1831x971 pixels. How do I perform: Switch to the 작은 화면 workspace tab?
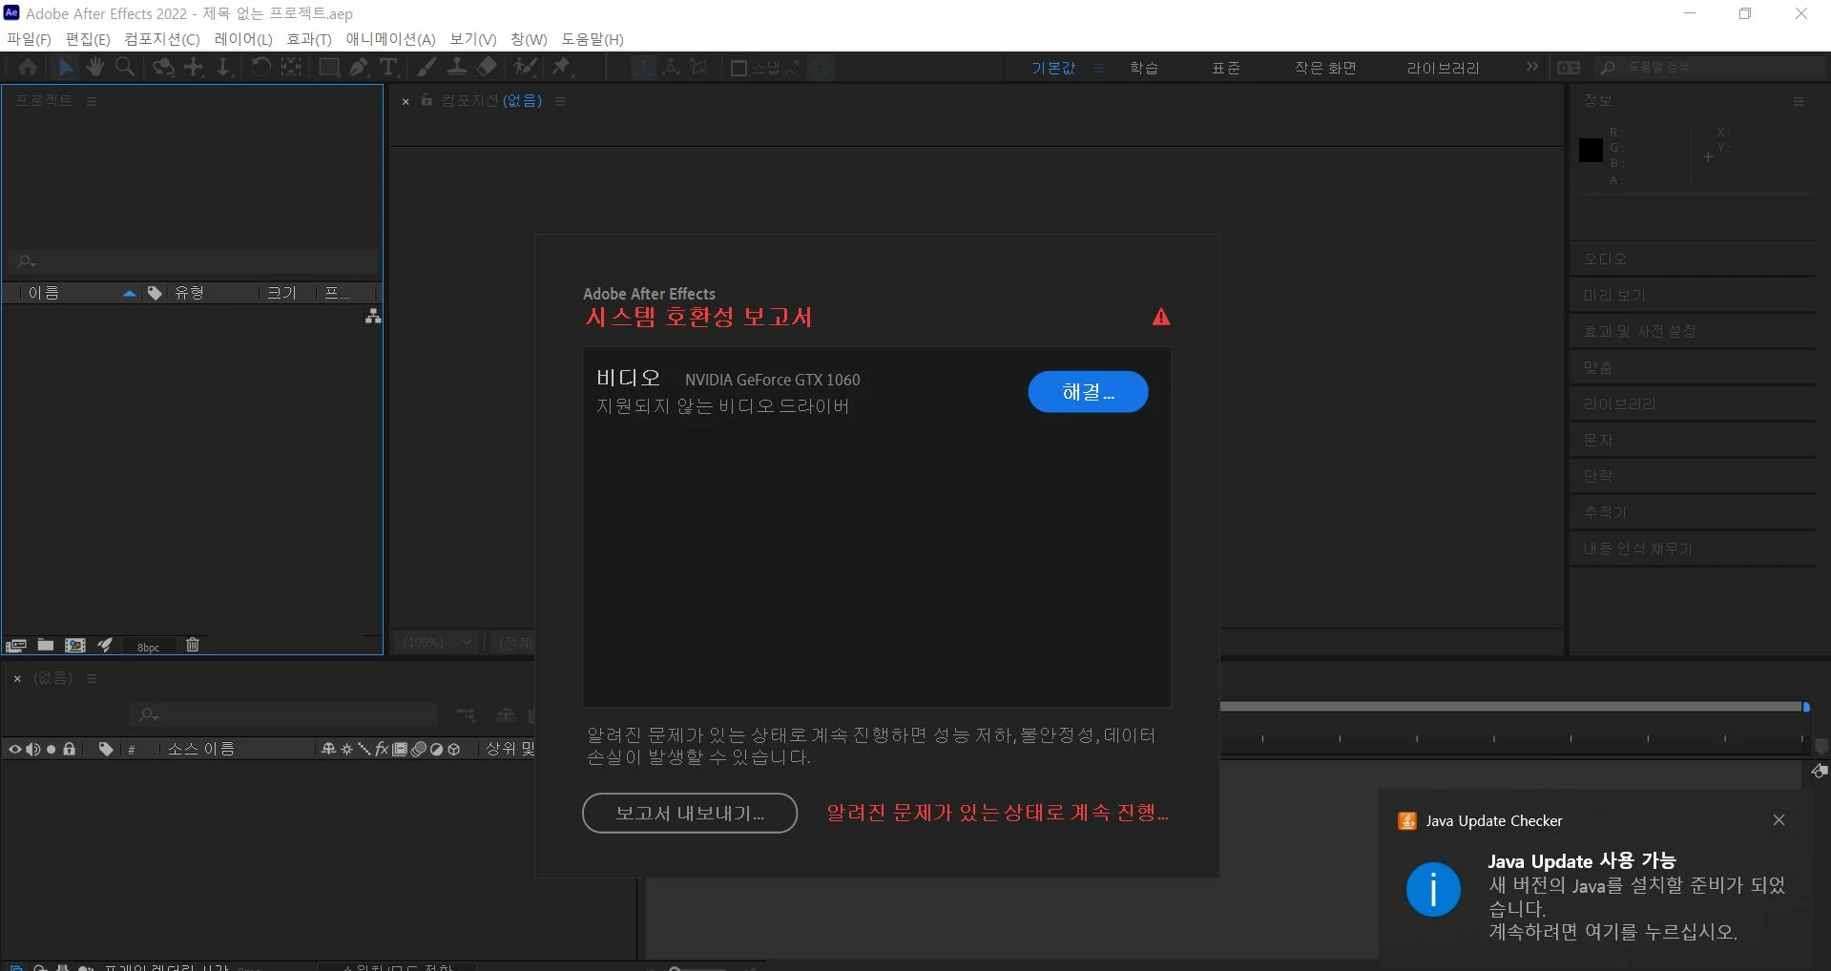(1325, 68)
